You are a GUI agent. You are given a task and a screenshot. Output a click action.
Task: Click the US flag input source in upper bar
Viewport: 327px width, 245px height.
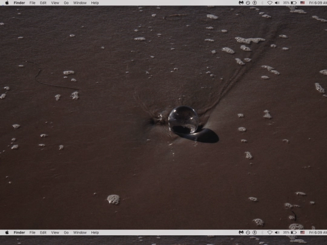(x=302, y=2)
